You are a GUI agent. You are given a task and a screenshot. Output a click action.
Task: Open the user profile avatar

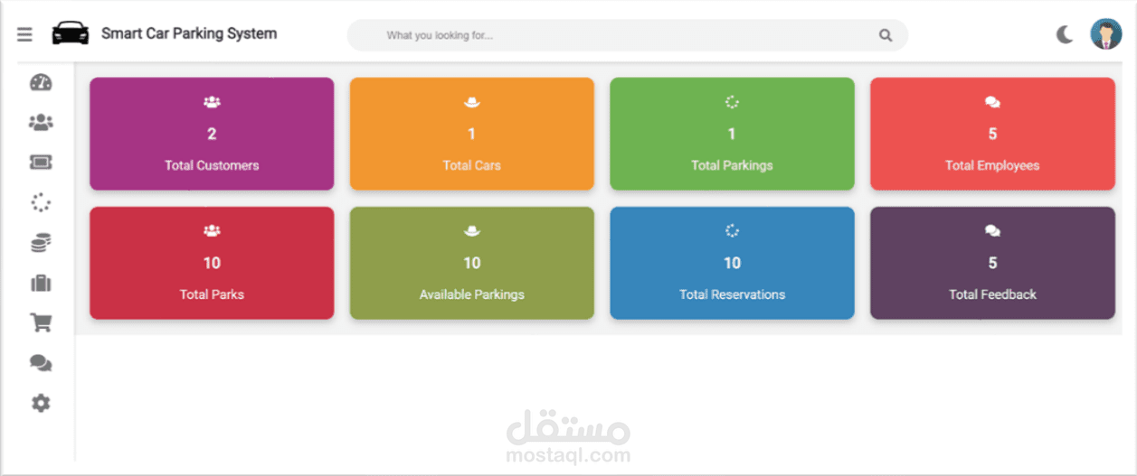pos(1105,34)
